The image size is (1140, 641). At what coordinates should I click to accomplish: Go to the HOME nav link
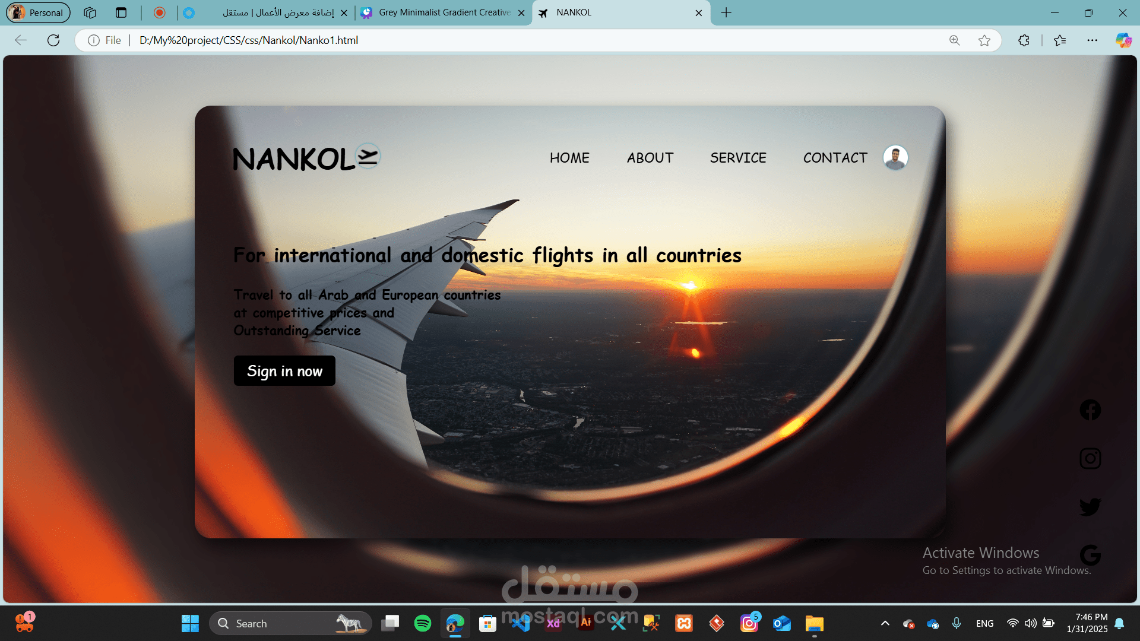[x=569, y=158]
